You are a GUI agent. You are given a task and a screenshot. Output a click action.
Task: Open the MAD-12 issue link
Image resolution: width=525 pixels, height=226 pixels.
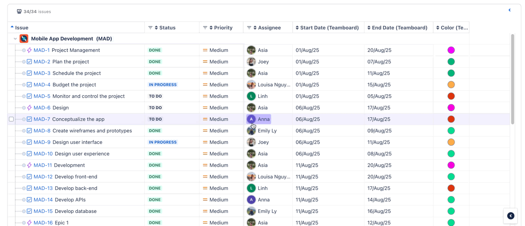43,177
